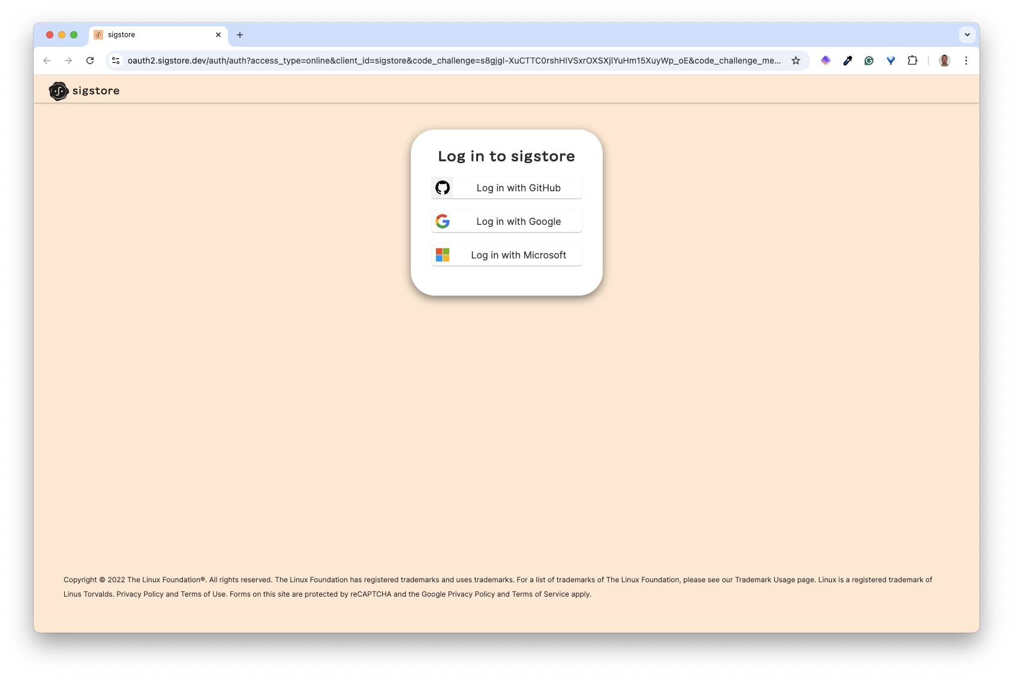Go back to previous page
The height and width of the screenshot is (677, 1013).
(x=47, y=61)
